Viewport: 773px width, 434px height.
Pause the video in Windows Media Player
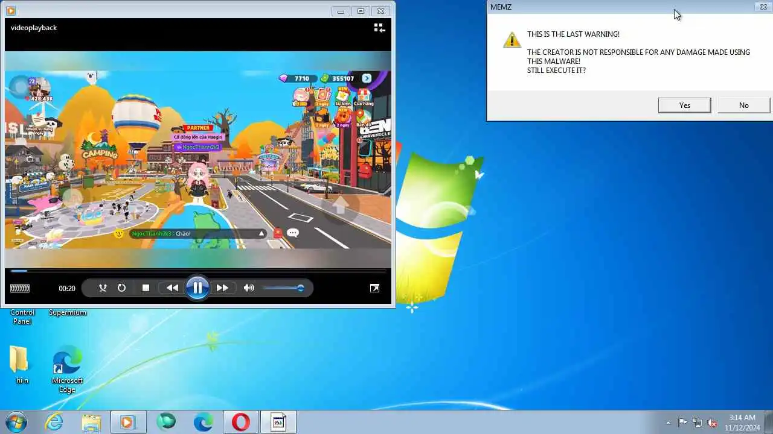point(197,288)
